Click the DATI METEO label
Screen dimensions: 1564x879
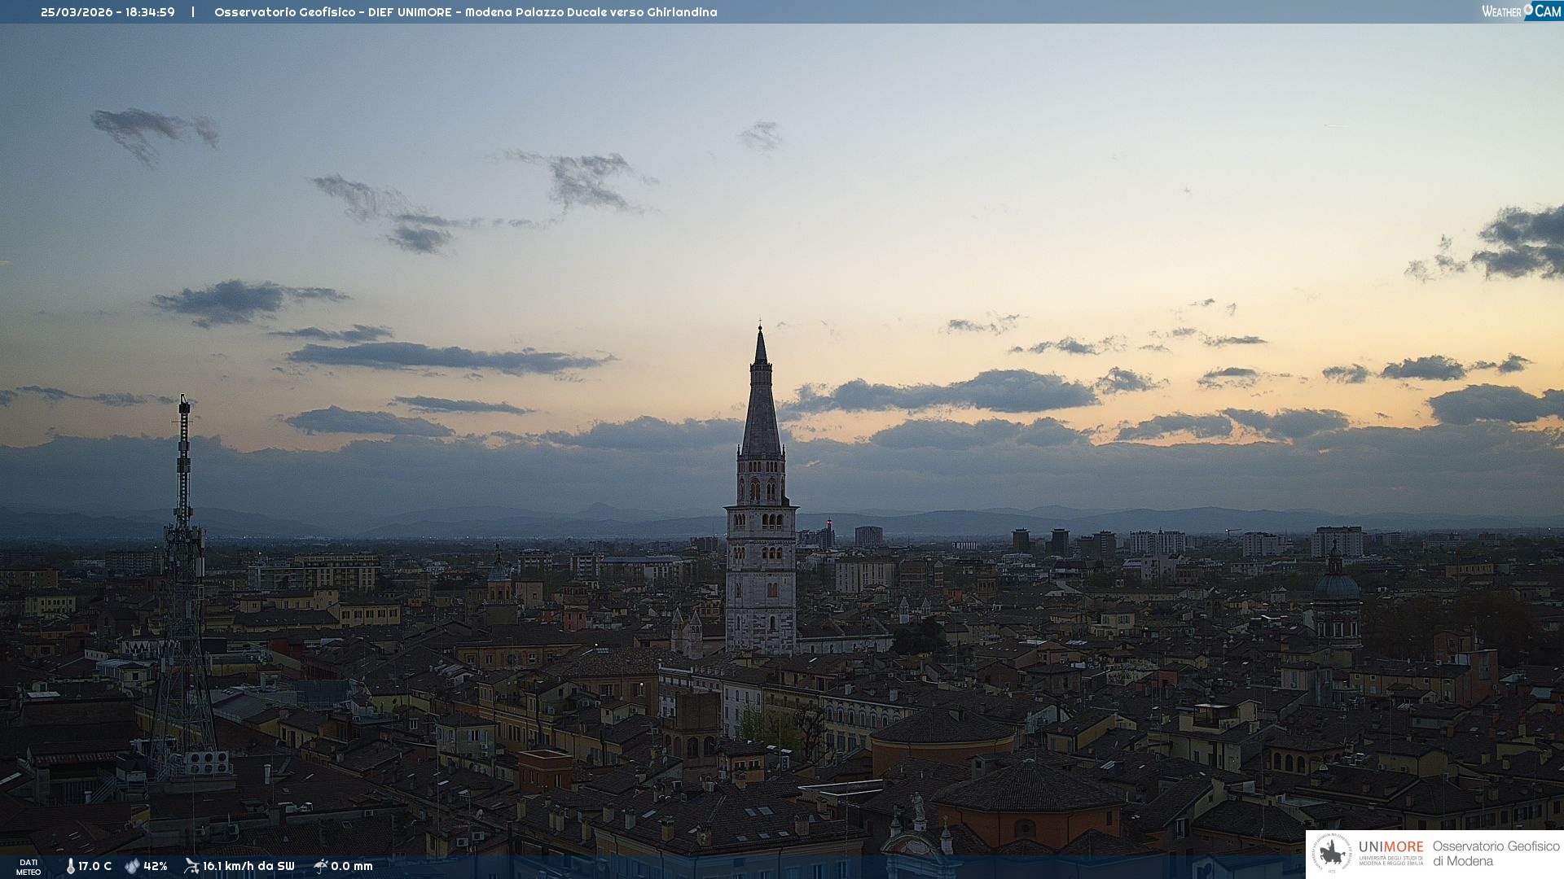tap(29, 867)
